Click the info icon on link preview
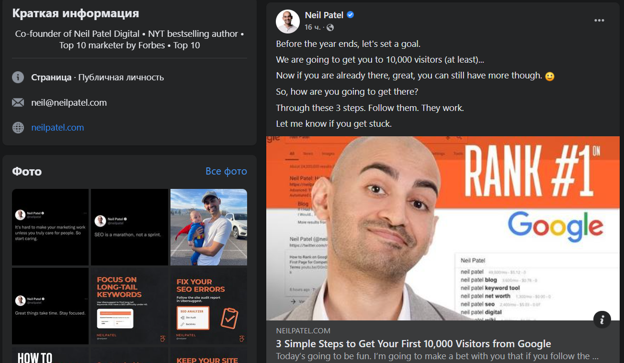624x363 pixels. [602, 319]
